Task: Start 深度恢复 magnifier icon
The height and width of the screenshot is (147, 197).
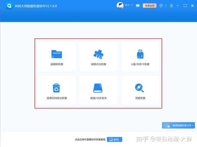Action: (x=139, y=88)
